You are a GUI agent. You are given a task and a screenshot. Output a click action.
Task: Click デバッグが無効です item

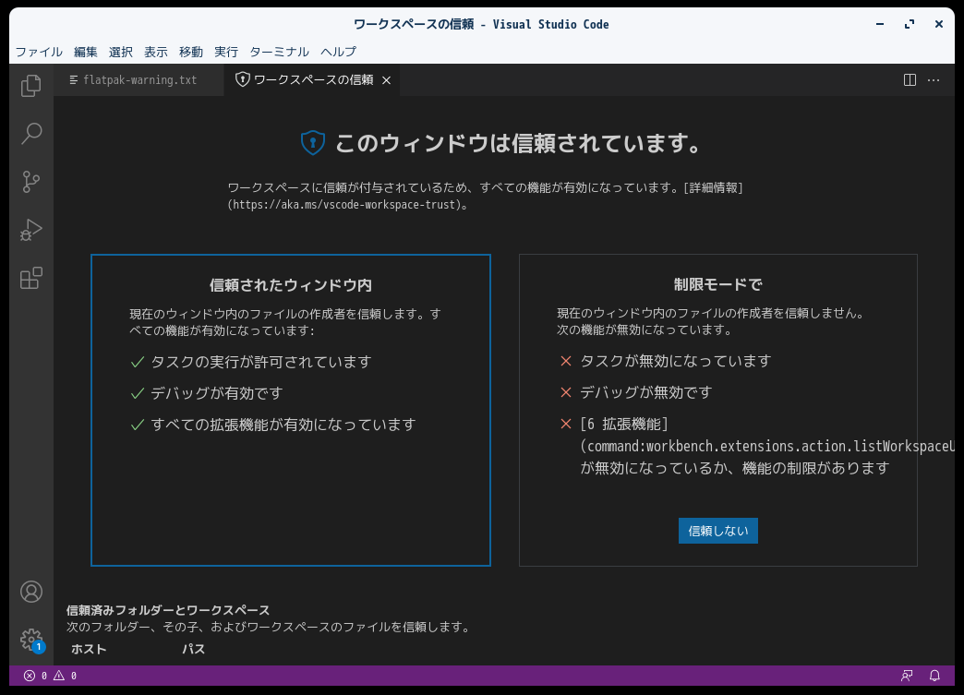645,392
